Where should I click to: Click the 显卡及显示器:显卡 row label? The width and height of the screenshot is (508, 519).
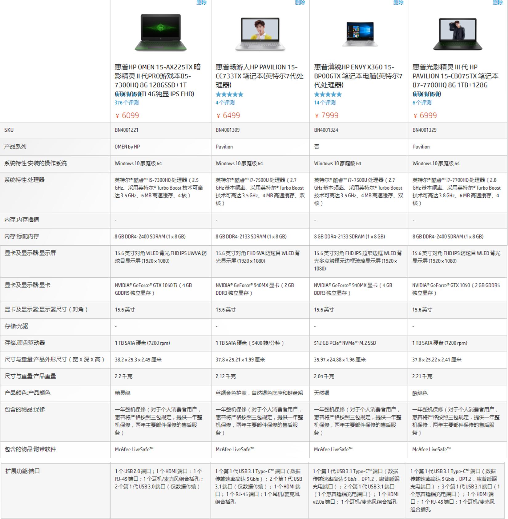[27, 285]
